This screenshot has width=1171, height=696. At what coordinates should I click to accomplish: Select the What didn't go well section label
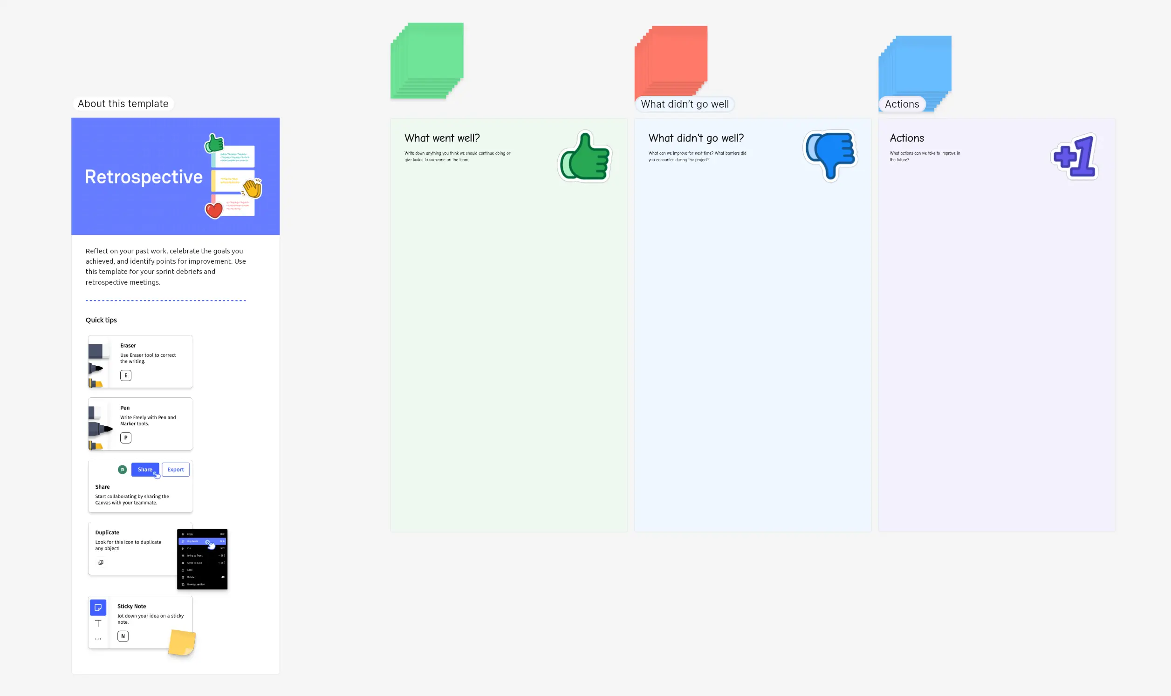pos(685,104)
